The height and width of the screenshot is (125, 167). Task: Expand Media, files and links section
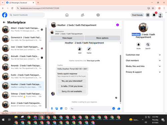pos(143,66)
